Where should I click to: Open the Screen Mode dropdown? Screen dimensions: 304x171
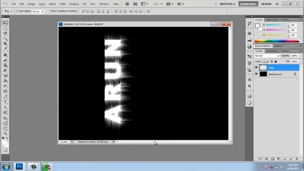click(180, 4)
